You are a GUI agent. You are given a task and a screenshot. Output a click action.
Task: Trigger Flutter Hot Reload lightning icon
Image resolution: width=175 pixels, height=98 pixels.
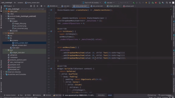pos(146,3)
